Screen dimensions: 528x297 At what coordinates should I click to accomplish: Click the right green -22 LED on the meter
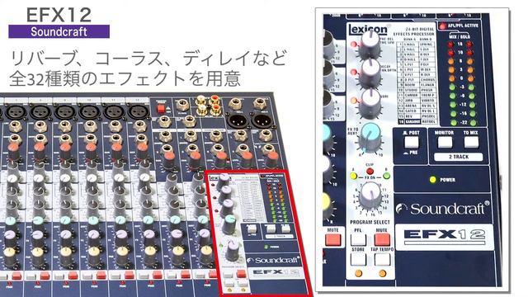pyautogui.click(x=473, y=123)
